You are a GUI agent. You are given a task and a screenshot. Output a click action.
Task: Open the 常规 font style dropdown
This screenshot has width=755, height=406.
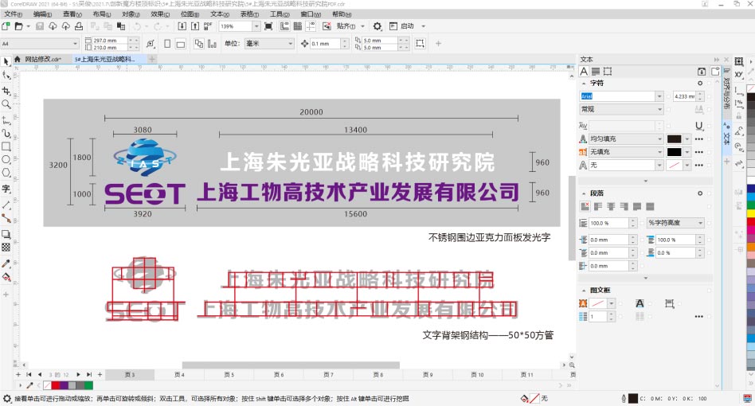659,109
